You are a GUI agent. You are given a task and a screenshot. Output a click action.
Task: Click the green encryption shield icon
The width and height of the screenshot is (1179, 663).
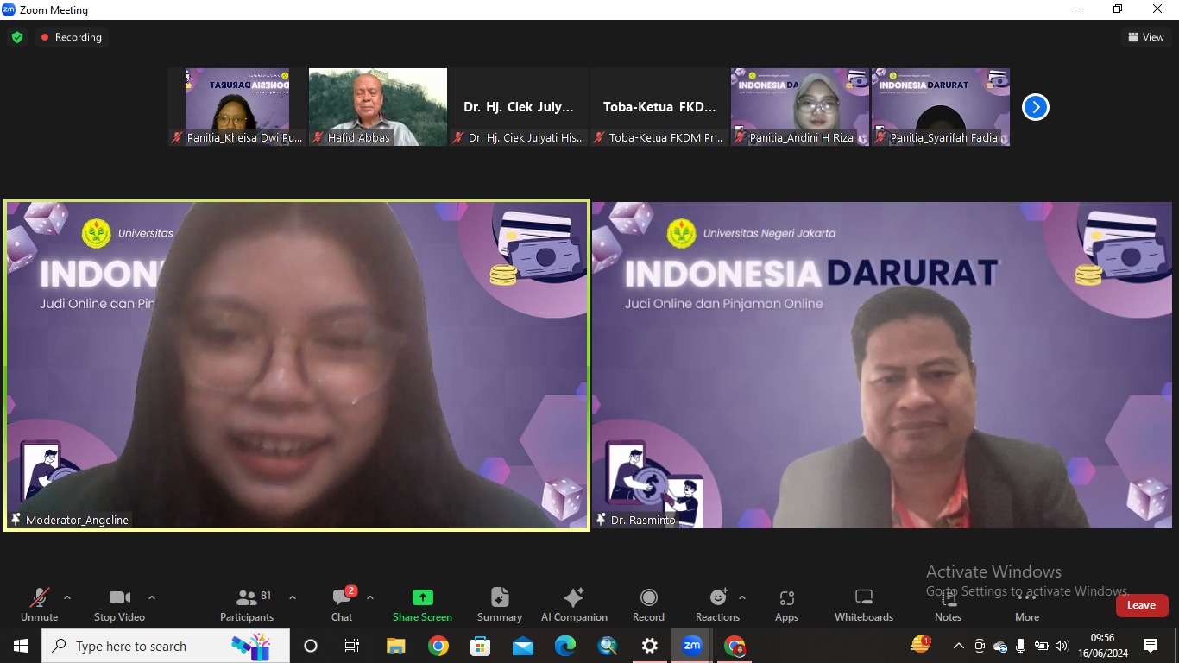(17, 37)
